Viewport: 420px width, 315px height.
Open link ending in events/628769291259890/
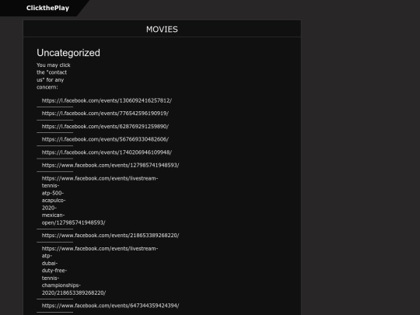click(105, 127)
